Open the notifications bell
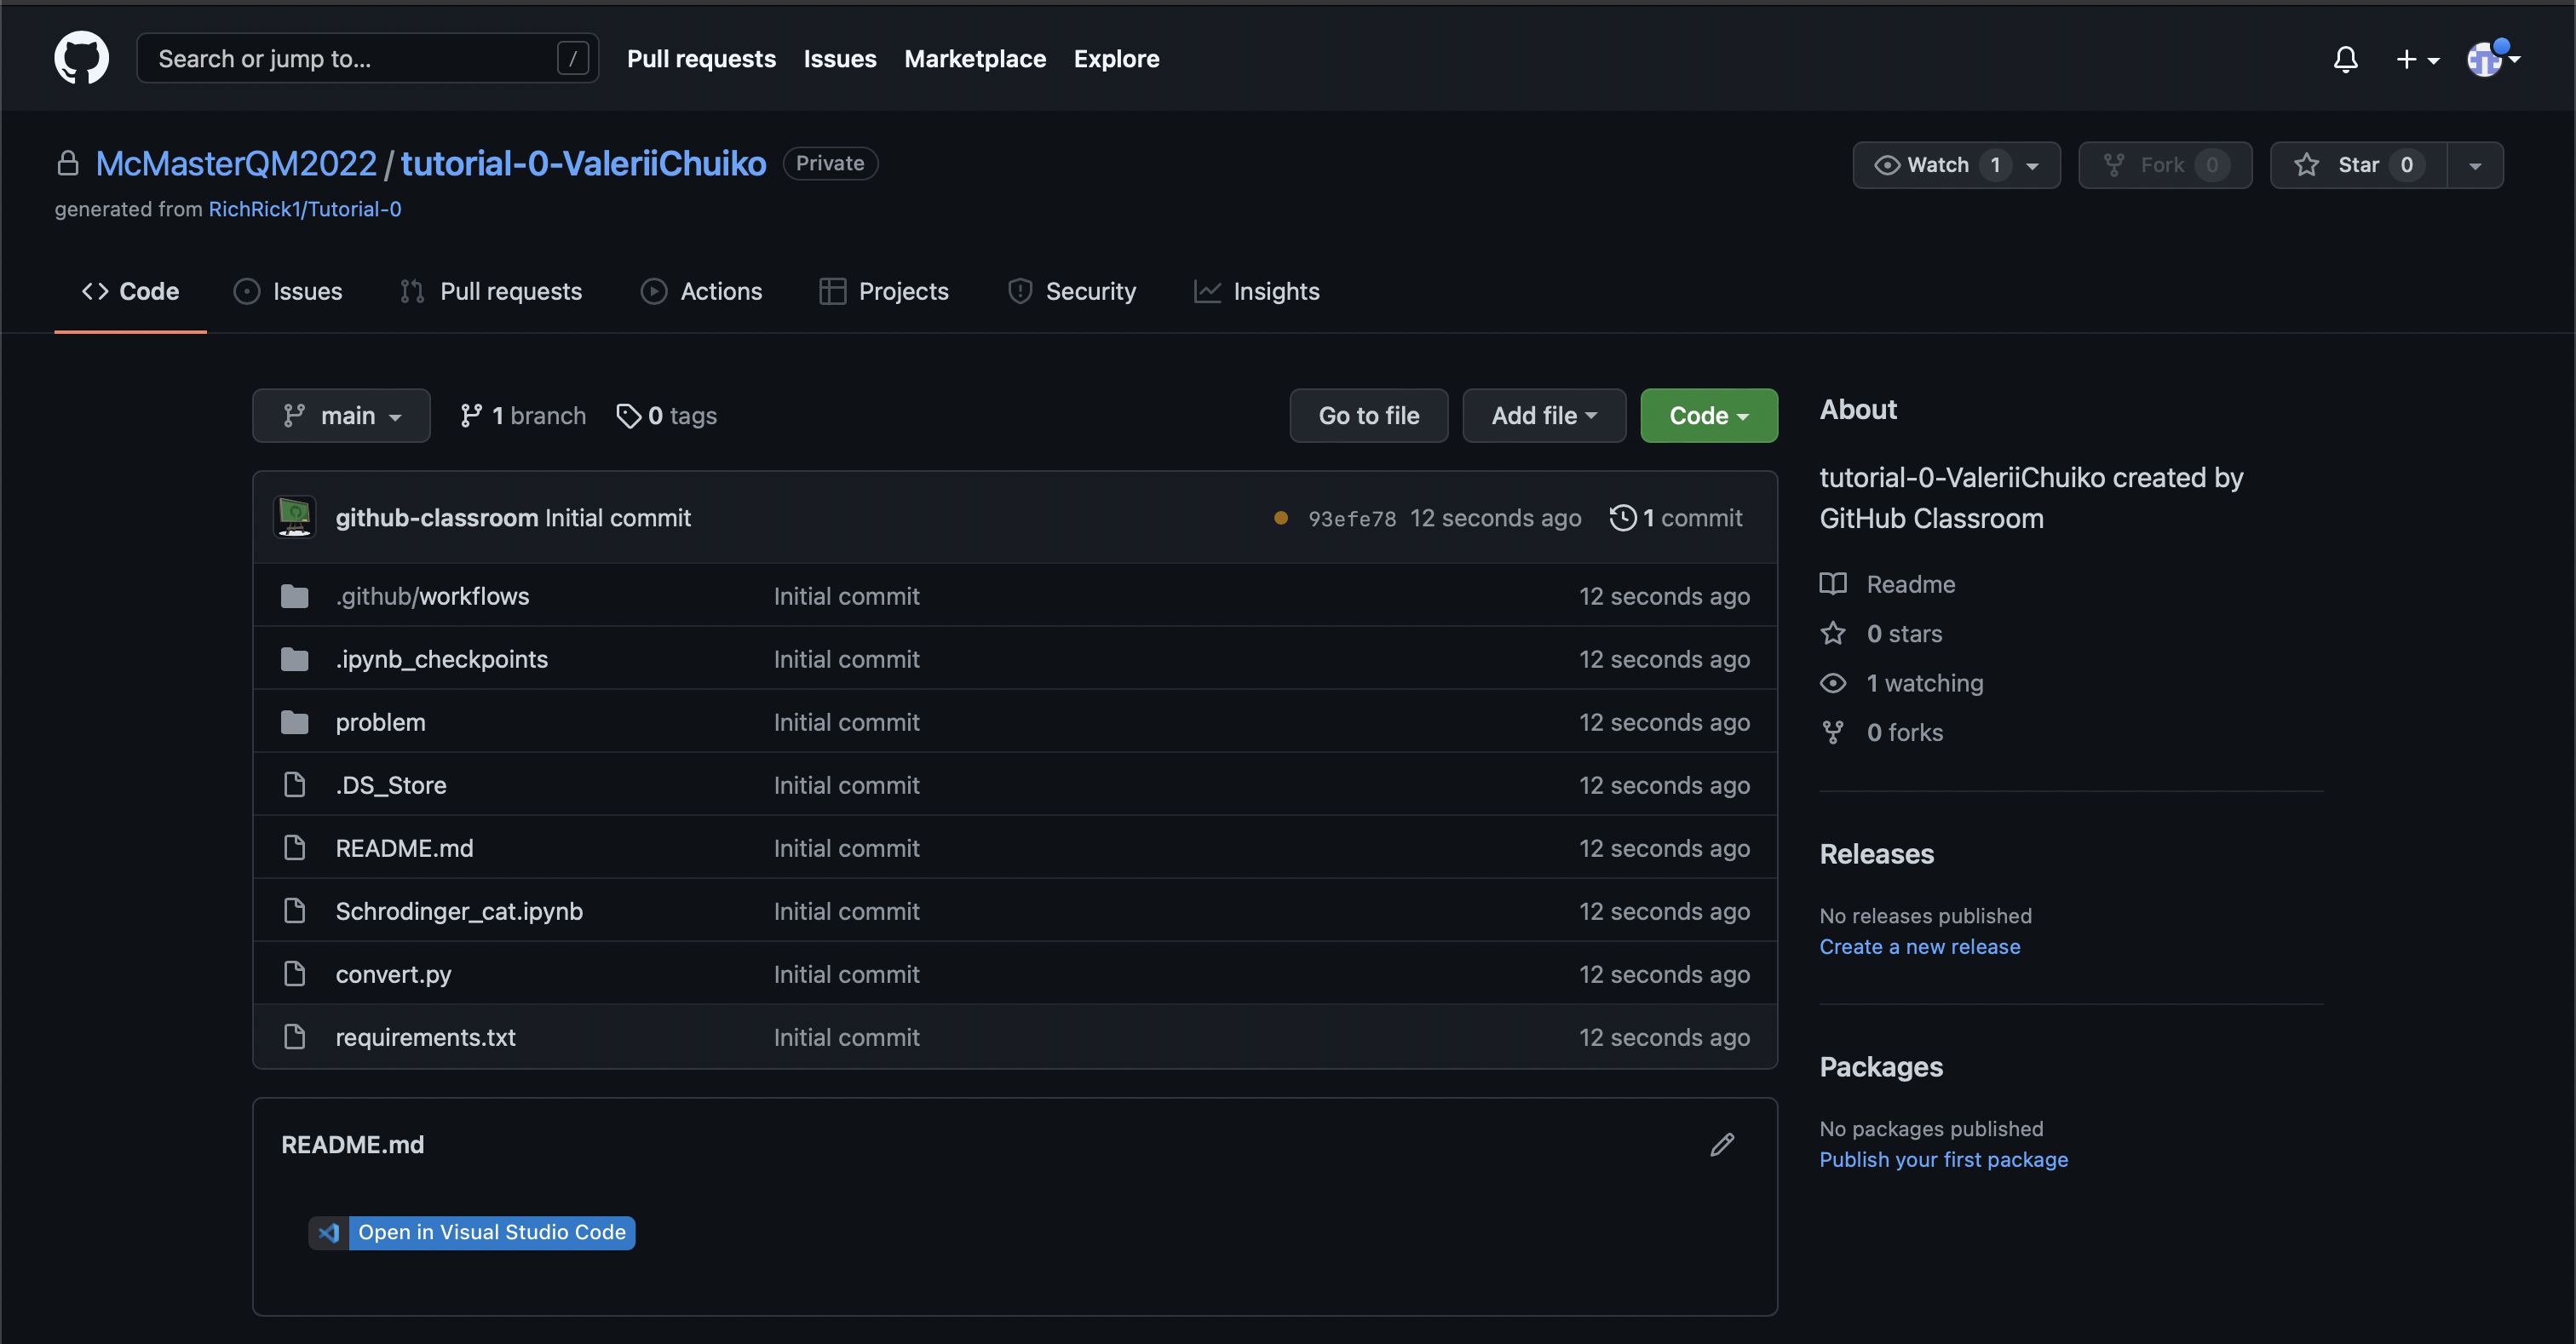 [x=2345, y=59]
